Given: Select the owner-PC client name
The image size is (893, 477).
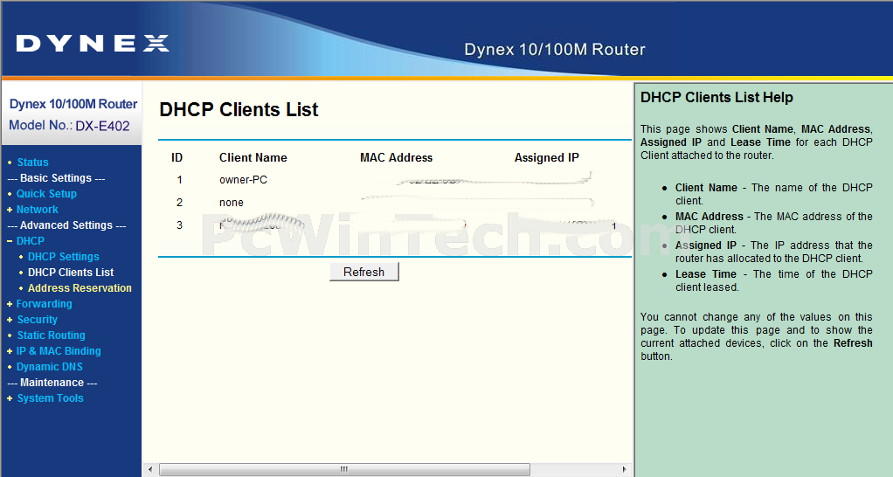Looking at the screenshot, I should [243, 180].
